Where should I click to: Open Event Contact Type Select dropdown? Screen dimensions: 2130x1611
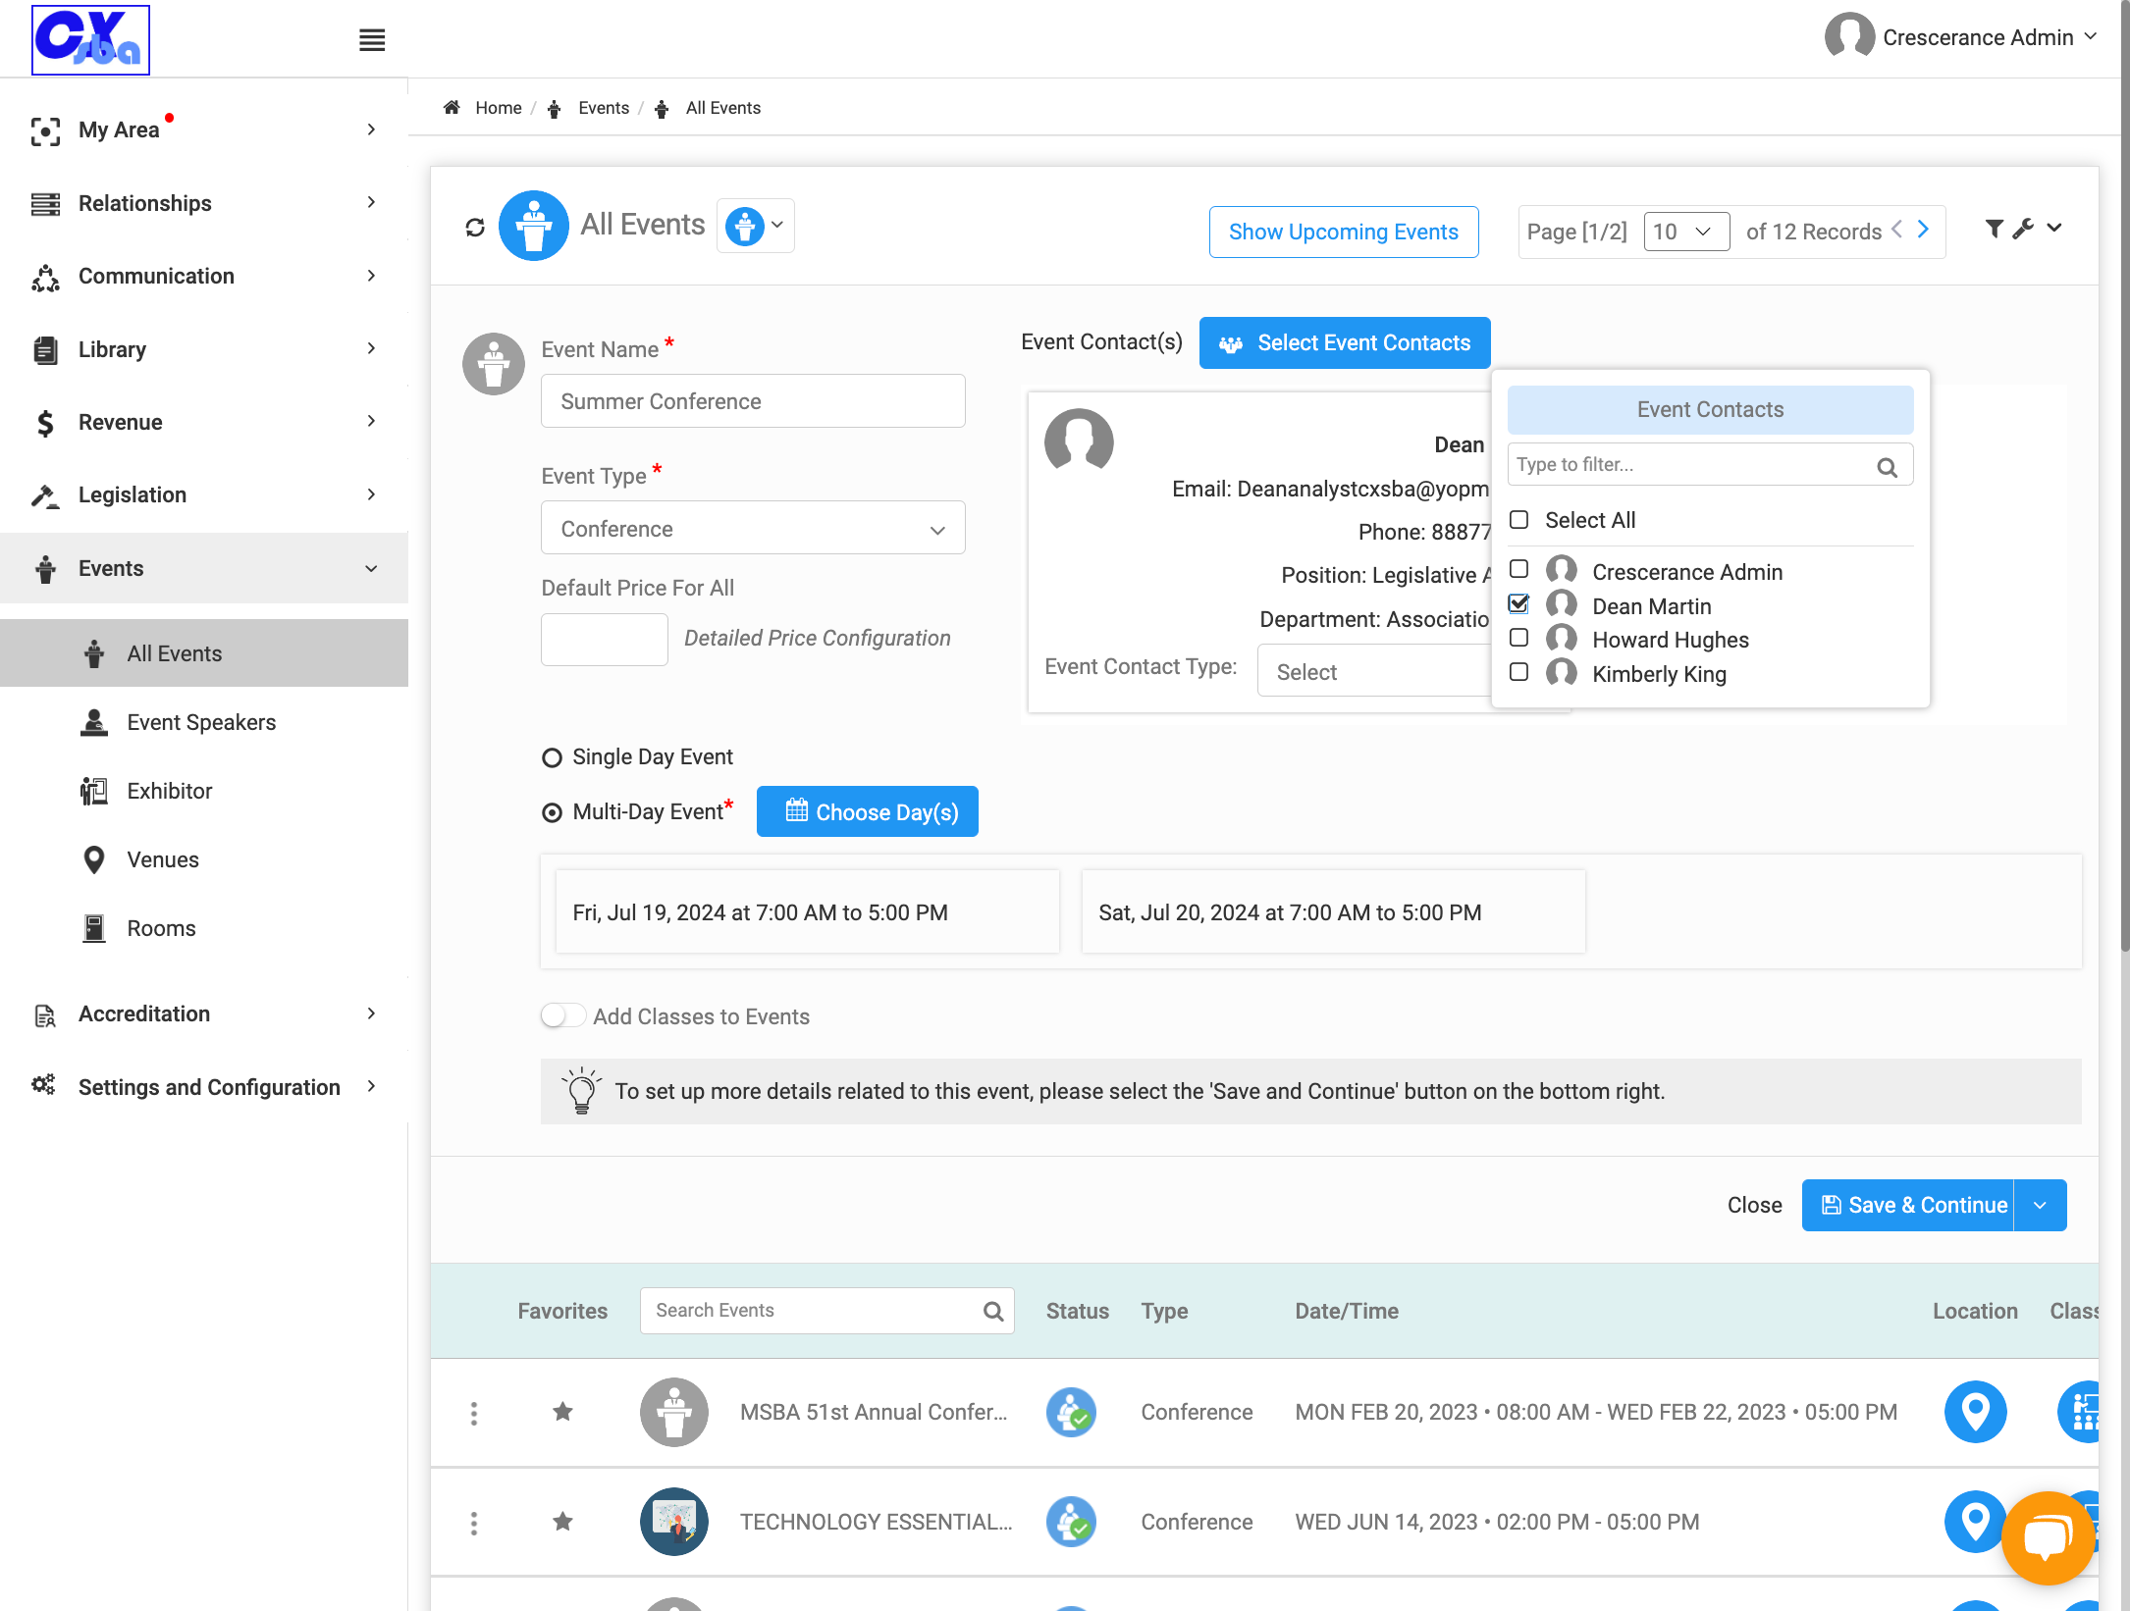(x=1374, y=671)
